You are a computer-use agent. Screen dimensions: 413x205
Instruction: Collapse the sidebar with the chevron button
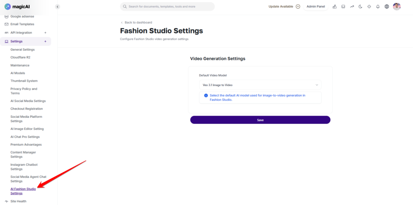pyautogui.click(x=57, y=6)
